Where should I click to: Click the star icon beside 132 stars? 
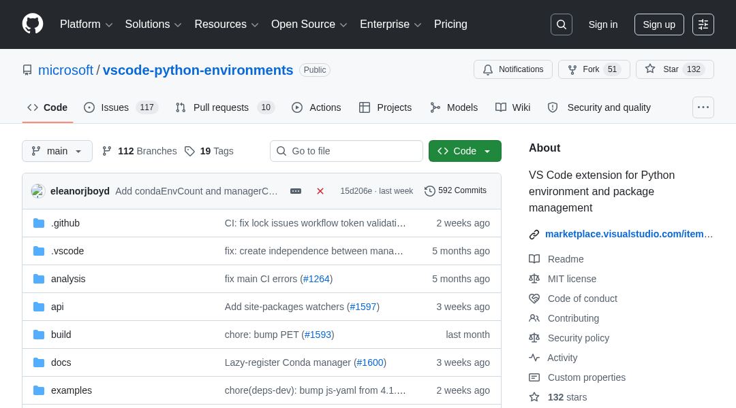[534, 397]
